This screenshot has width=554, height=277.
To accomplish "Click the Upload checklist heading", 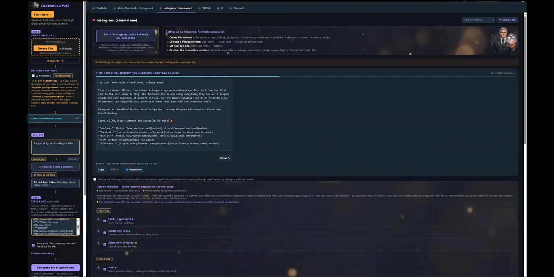I will (135, 187).
